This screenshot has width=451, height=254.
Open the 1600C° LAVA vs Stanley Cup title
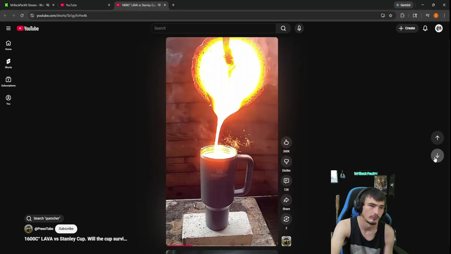75,239
